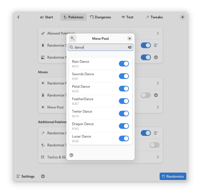Open help icon next to Settings
Viewport: 201px width, 196px height.
tap(43, 176)
